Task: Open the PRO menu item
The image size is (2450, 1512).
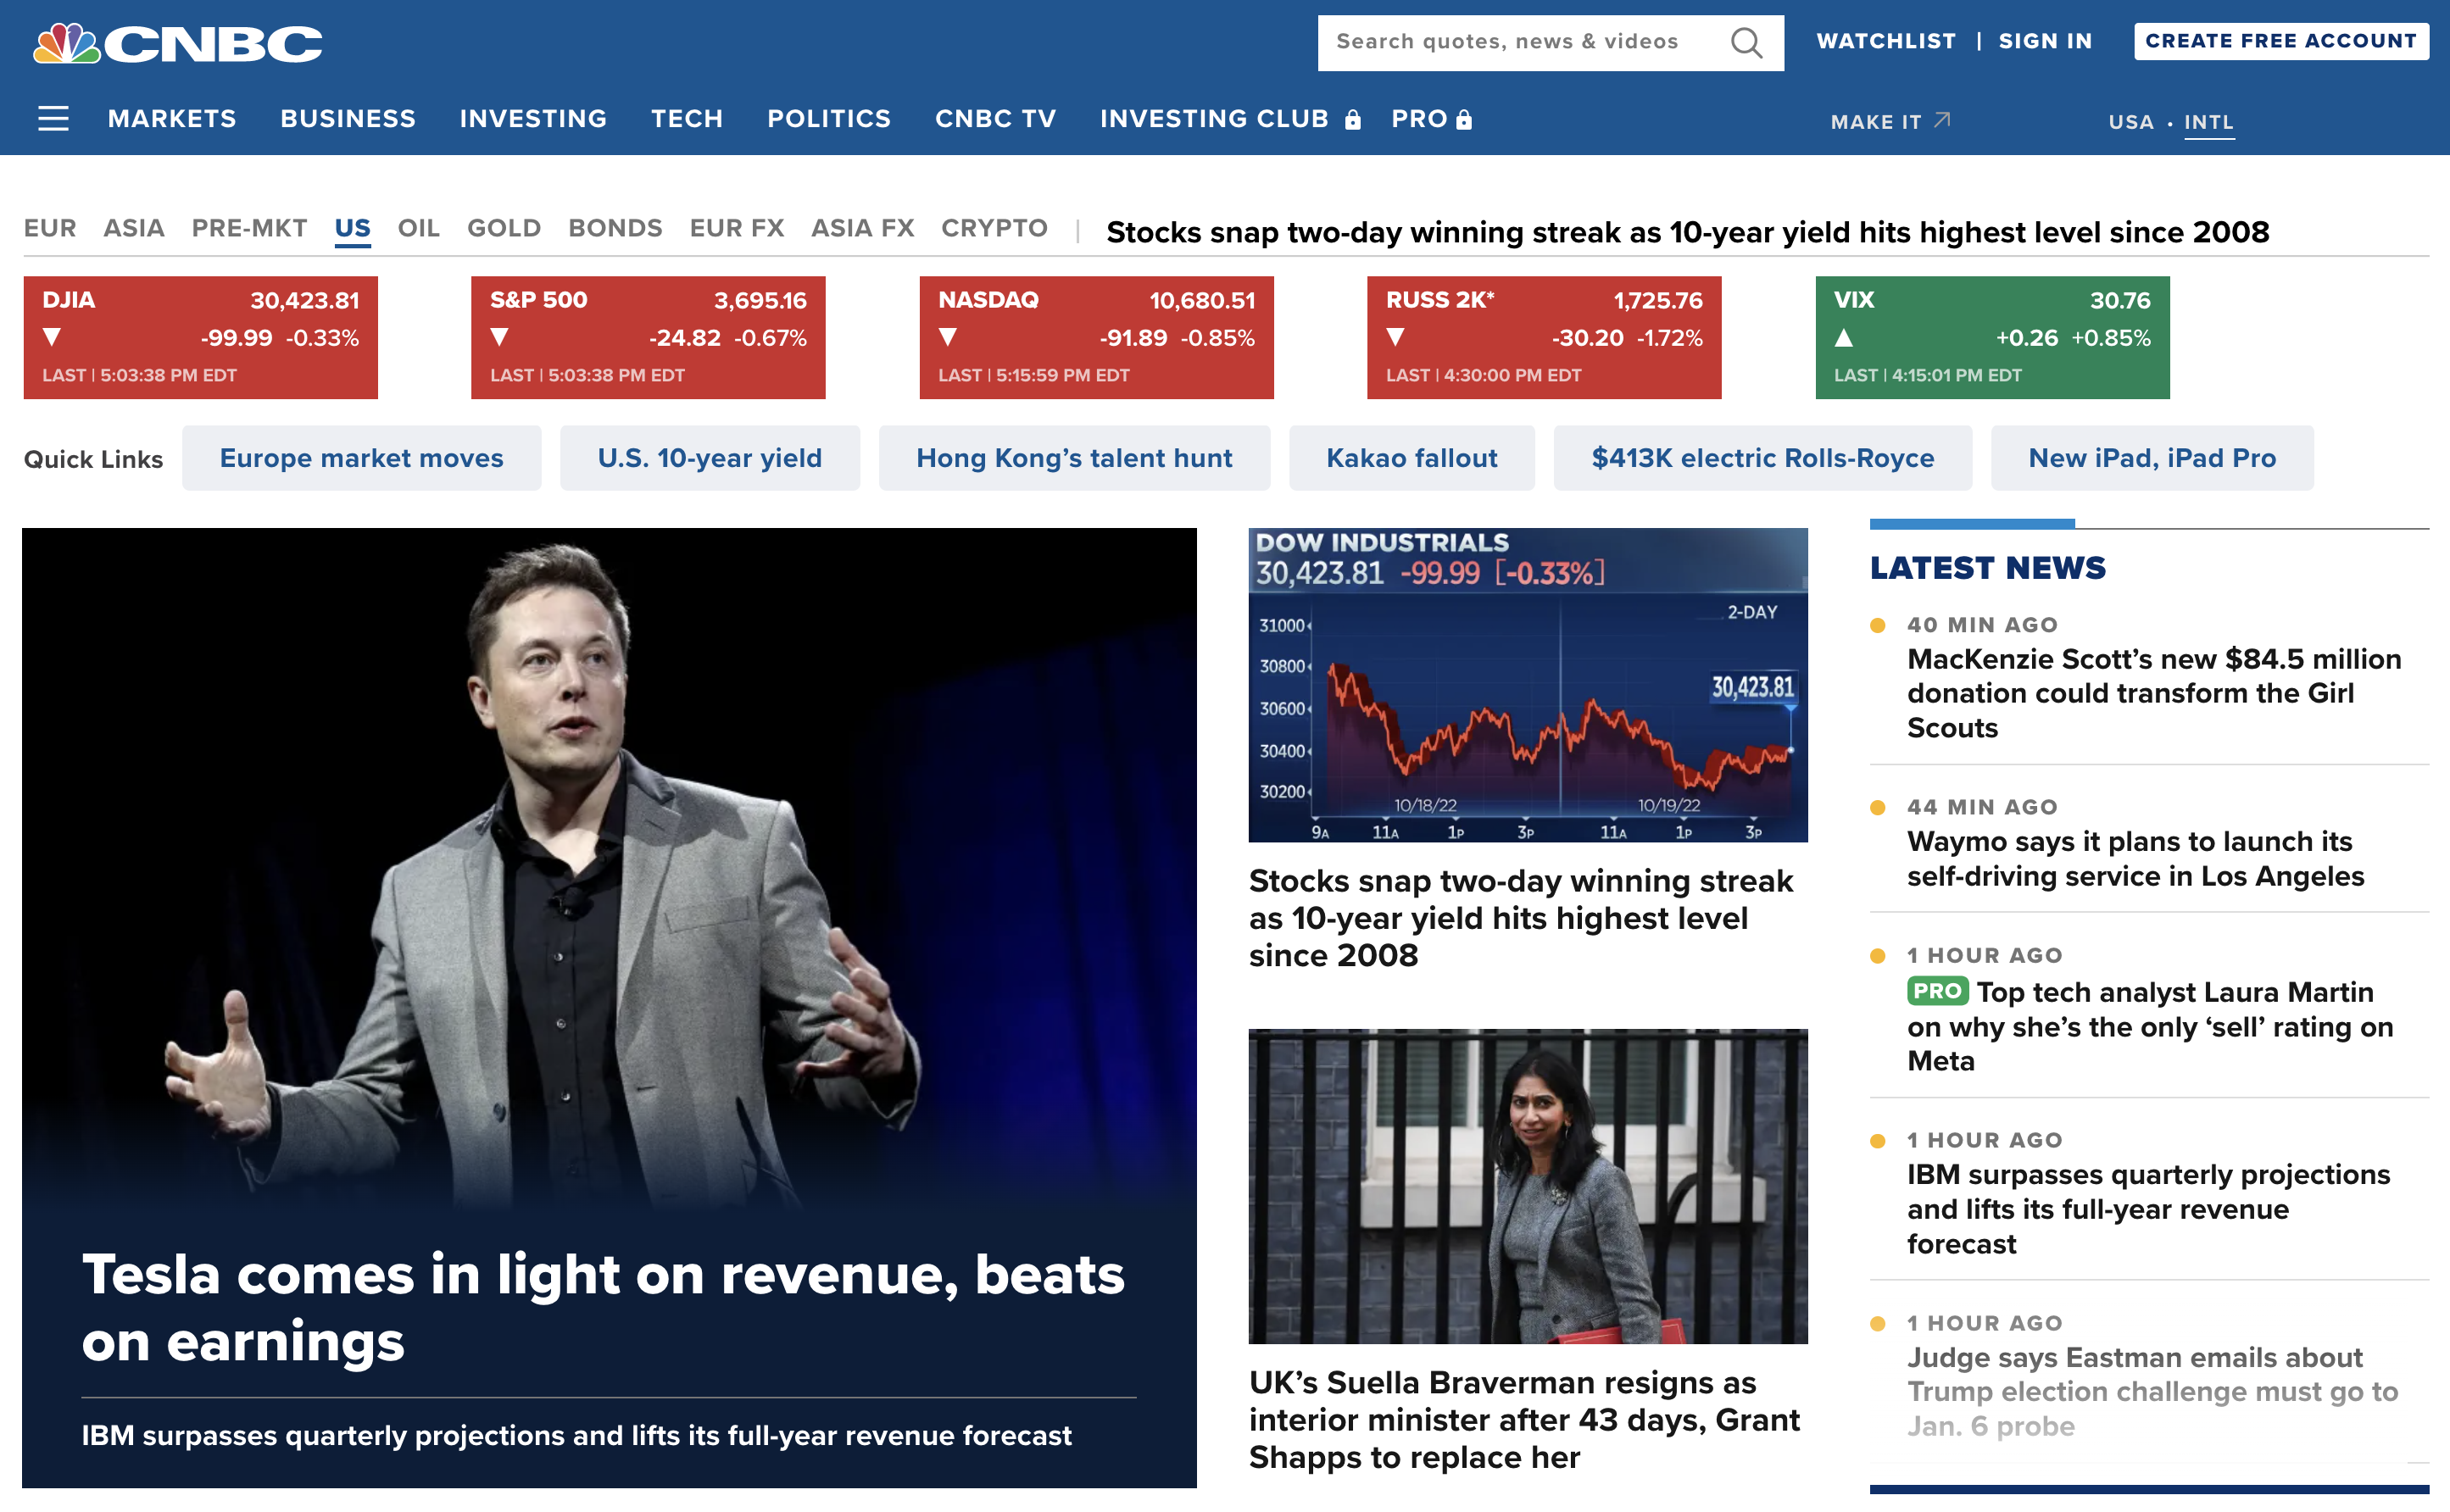Action: [1419, 119]
